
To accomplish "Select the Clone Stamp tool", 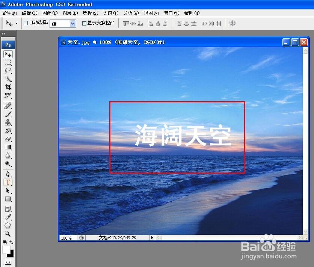I will 8,122.
